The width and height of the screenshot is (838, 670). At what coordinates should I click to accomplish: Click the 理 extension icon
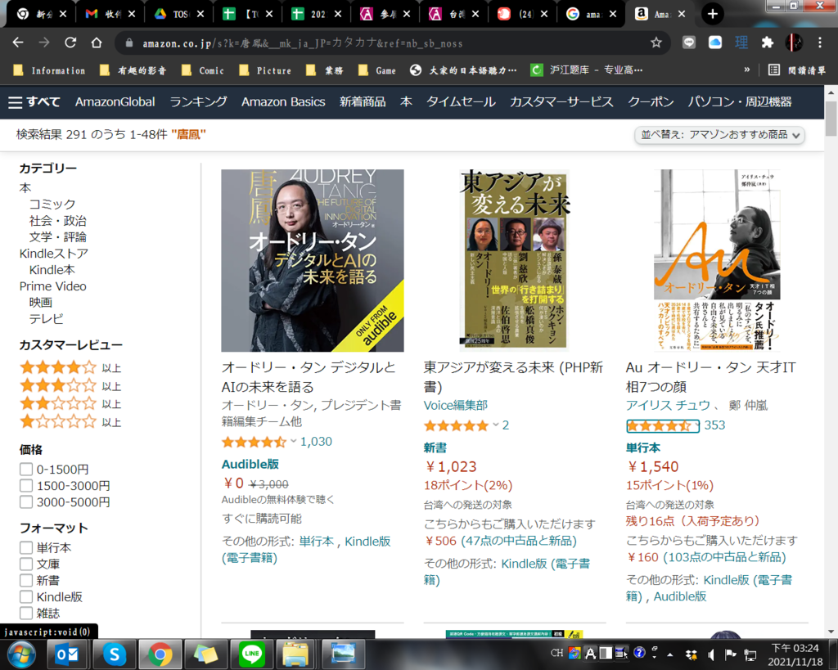[741, 43]
